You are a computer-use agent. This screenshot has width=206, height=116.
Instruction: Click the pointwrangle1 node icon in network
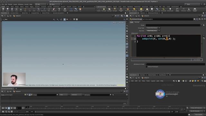(160, 94)
